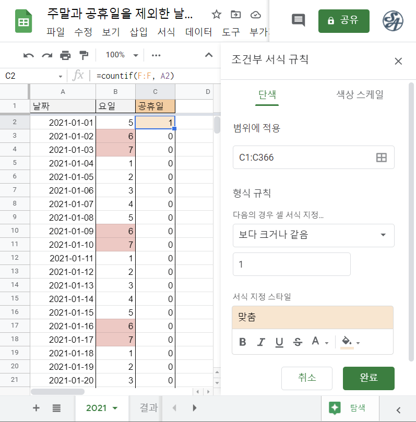Open the fill color picker
The width and height of the screenshot is (416, 422).
(x=350, y=342)
